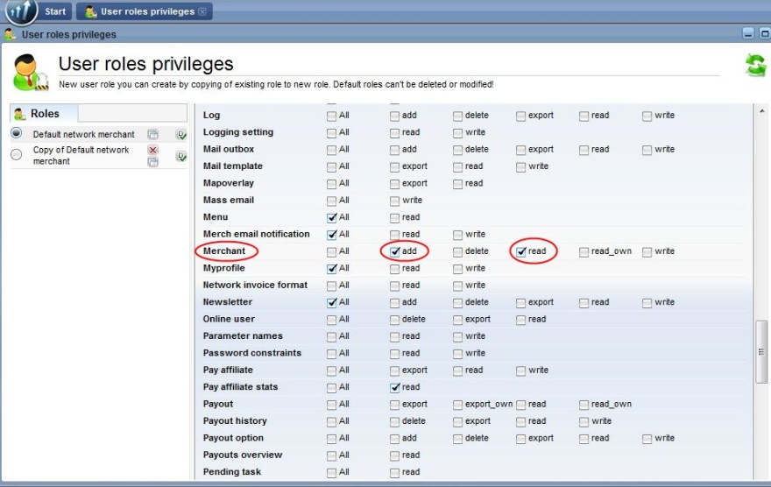The width and height of the screenshot is (771, 487).
Task: Switch to the Roles tab
Action: 44,114
